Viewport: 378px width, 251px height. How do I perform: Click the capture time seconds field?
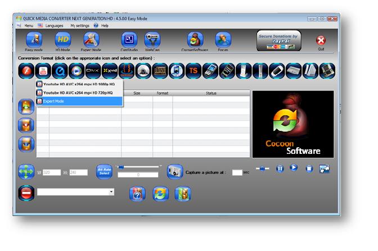[237, 172]
